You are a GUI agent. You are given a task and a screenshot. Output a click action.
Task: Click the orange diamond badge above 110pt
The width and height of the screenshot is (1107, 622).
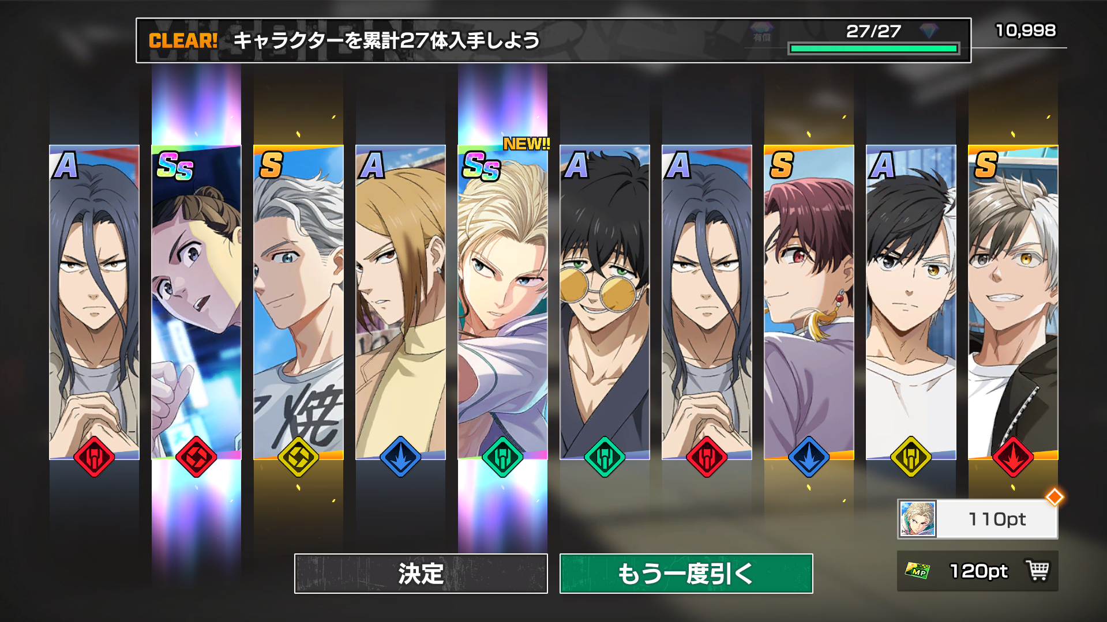point(1055,497)
